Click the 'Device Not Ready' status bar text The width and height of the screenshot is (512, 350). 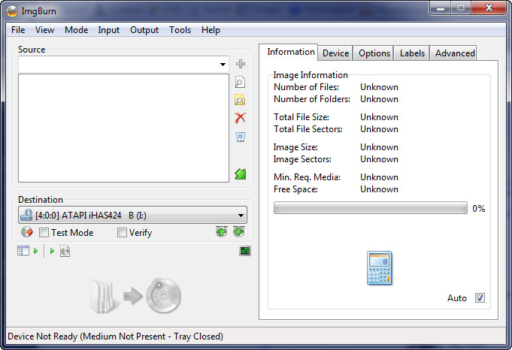(115, 336)
